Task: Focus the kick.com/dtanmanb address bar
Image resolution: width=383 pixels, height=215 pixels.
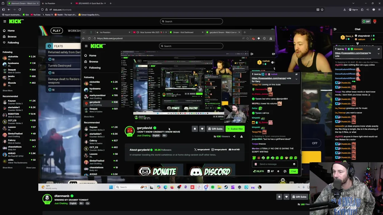Action: tap(180, 10)
